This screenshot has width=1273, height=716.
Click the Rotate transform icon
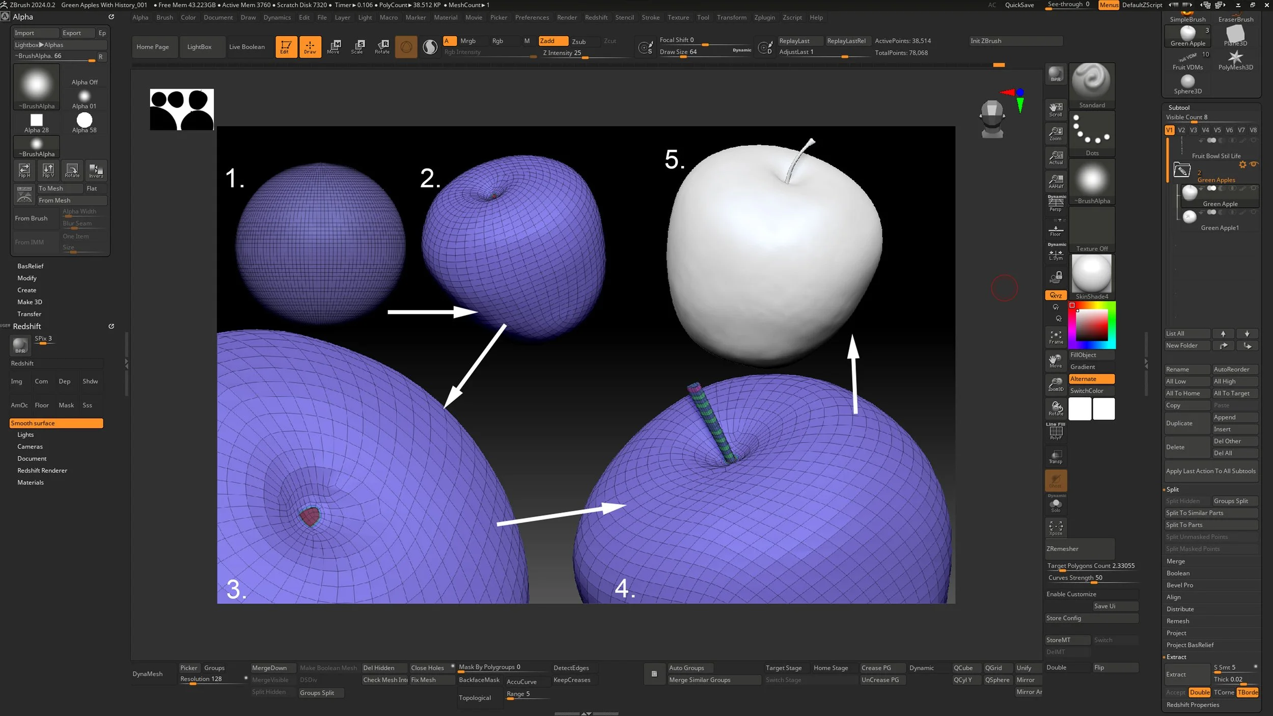click(x=382, y=46)
